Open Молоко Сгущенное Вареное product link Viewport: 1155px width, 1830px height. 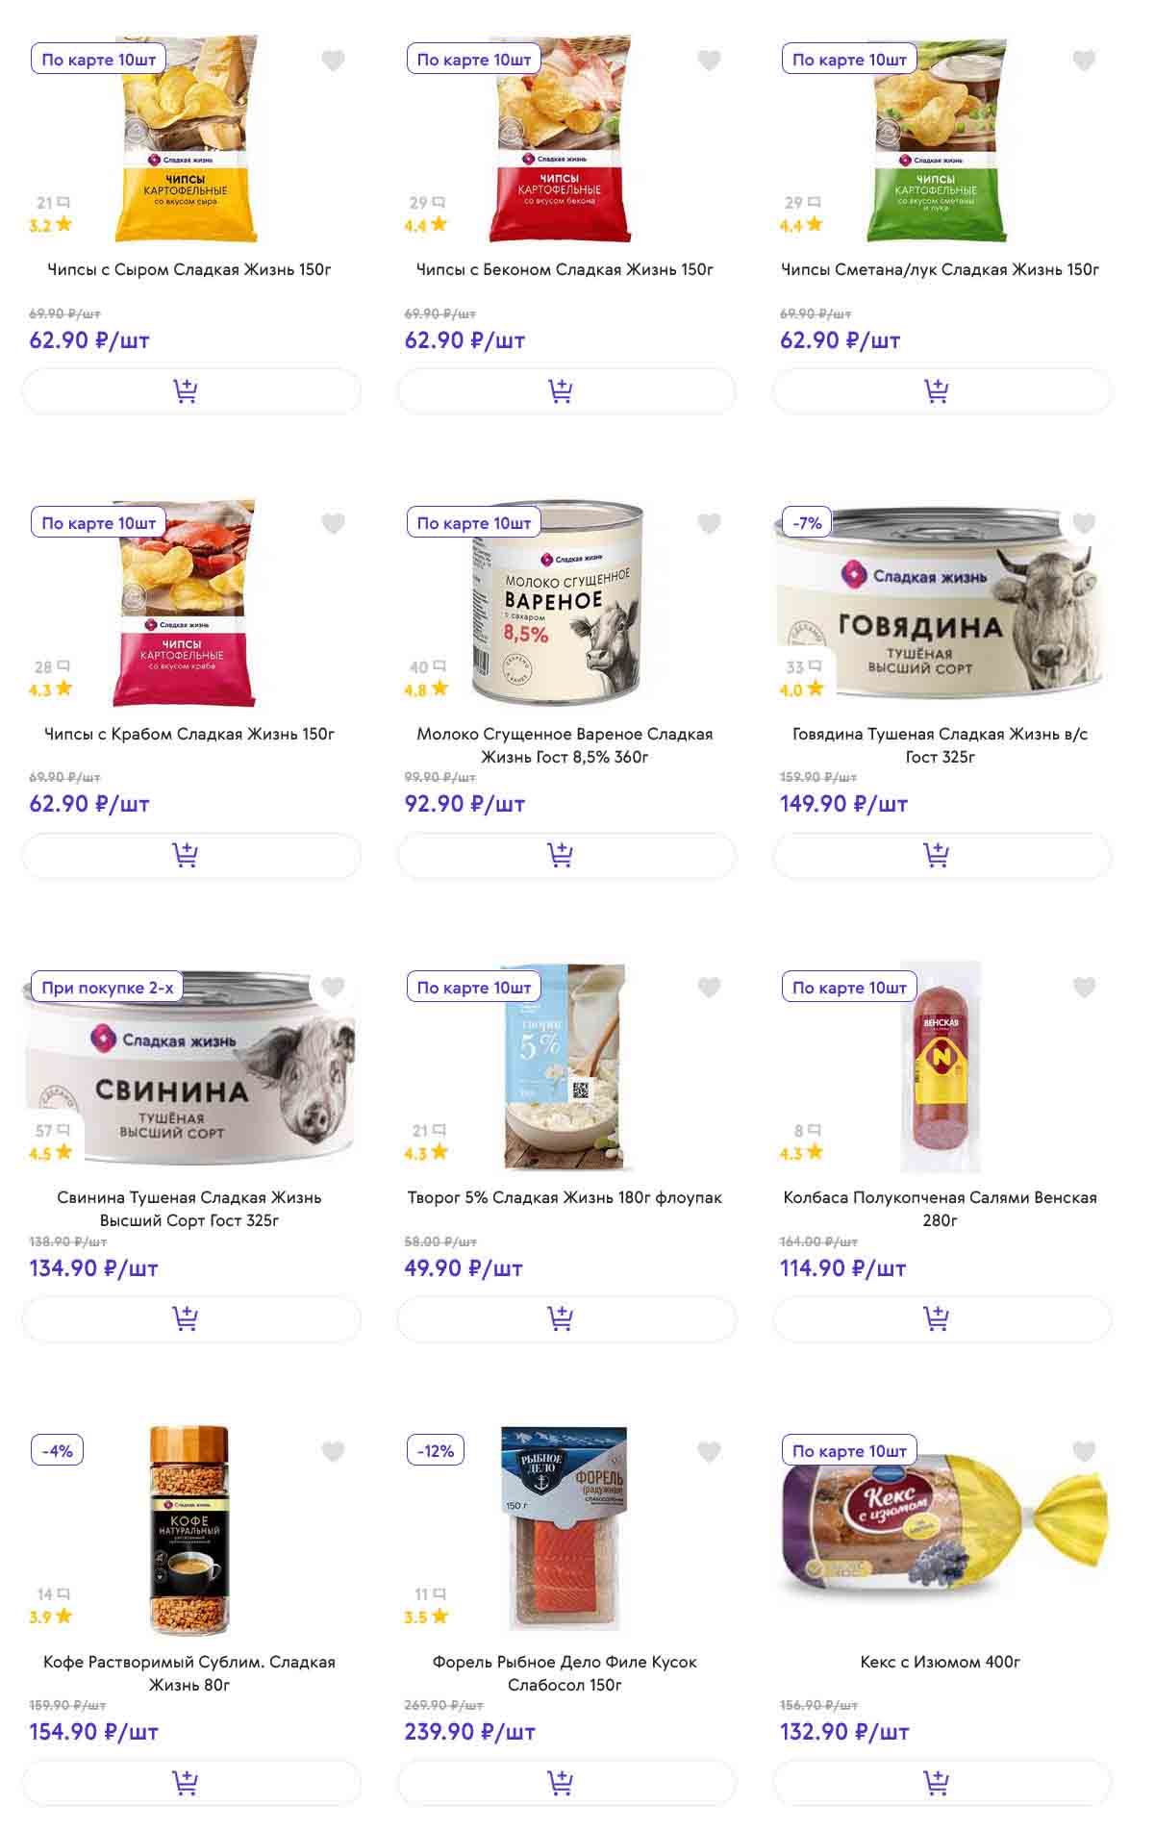[565, 745]
